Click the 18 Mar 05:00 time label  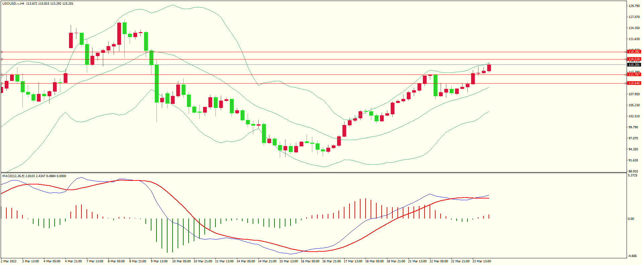click(x=374, y=261)
